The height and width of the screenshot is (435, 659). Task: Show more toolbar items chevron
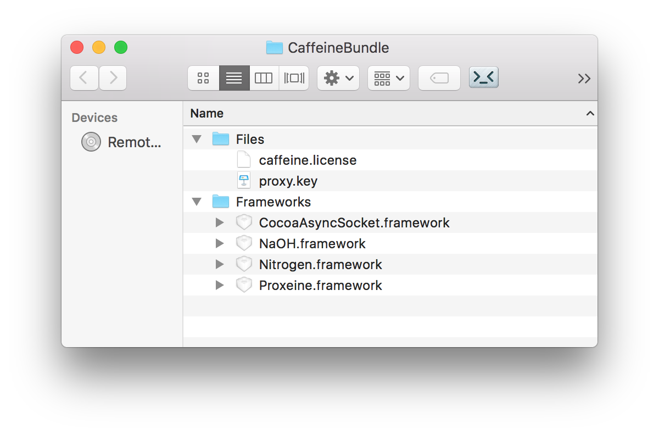click(584, 79)
